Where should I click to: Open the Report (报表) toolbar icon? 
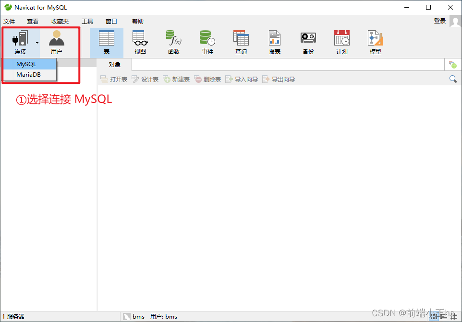[275, 43]
